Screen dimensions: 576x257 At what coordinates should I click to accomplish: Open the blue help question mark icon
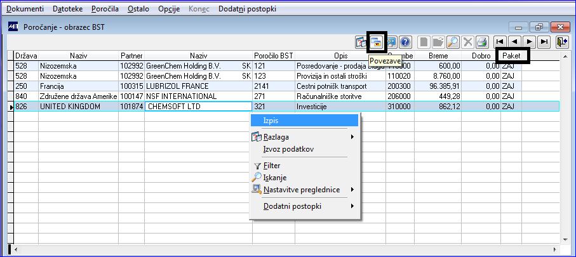(x=405, y=43)
